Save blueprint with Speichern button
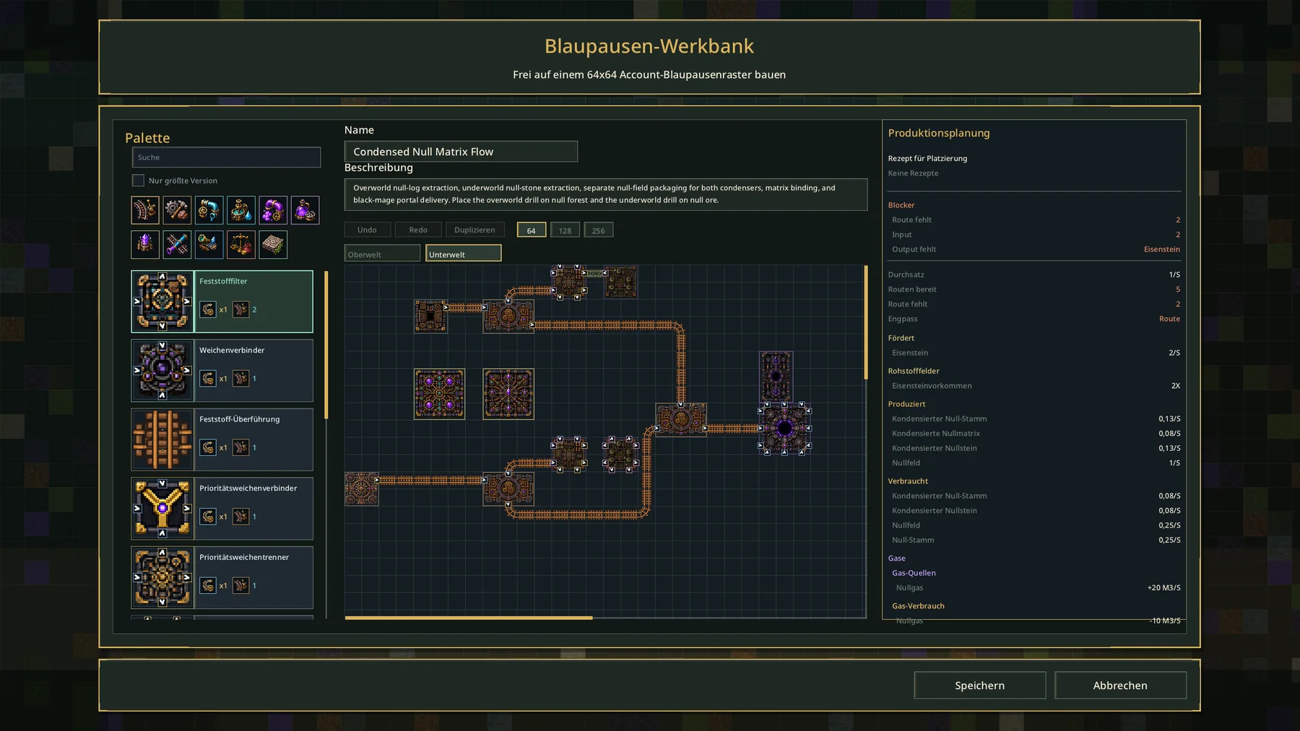This screenshot has width=1300, height=731. (x=979, y=685)
